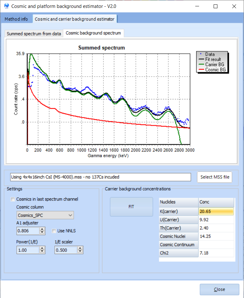244x298 pixels.
Task: Maximize the estimator window
Action: 216,6
